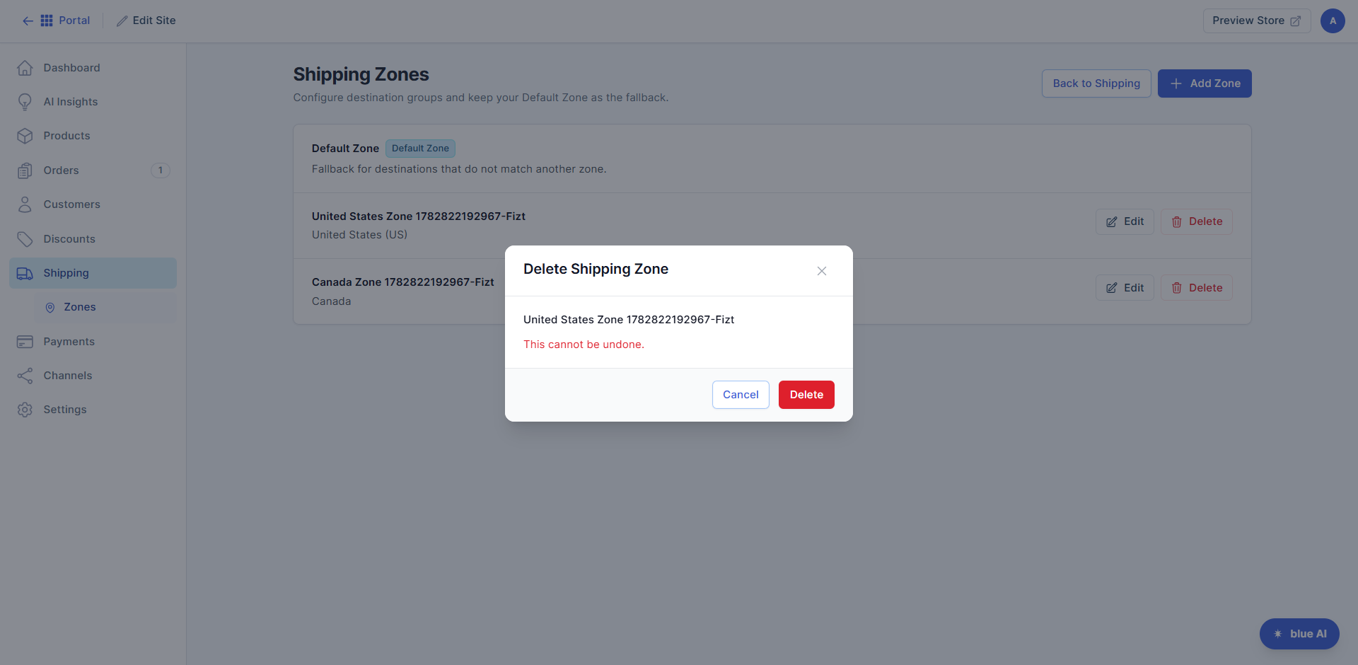
Task: Click the Discounts tag icon
Action: tap(25, 239)
